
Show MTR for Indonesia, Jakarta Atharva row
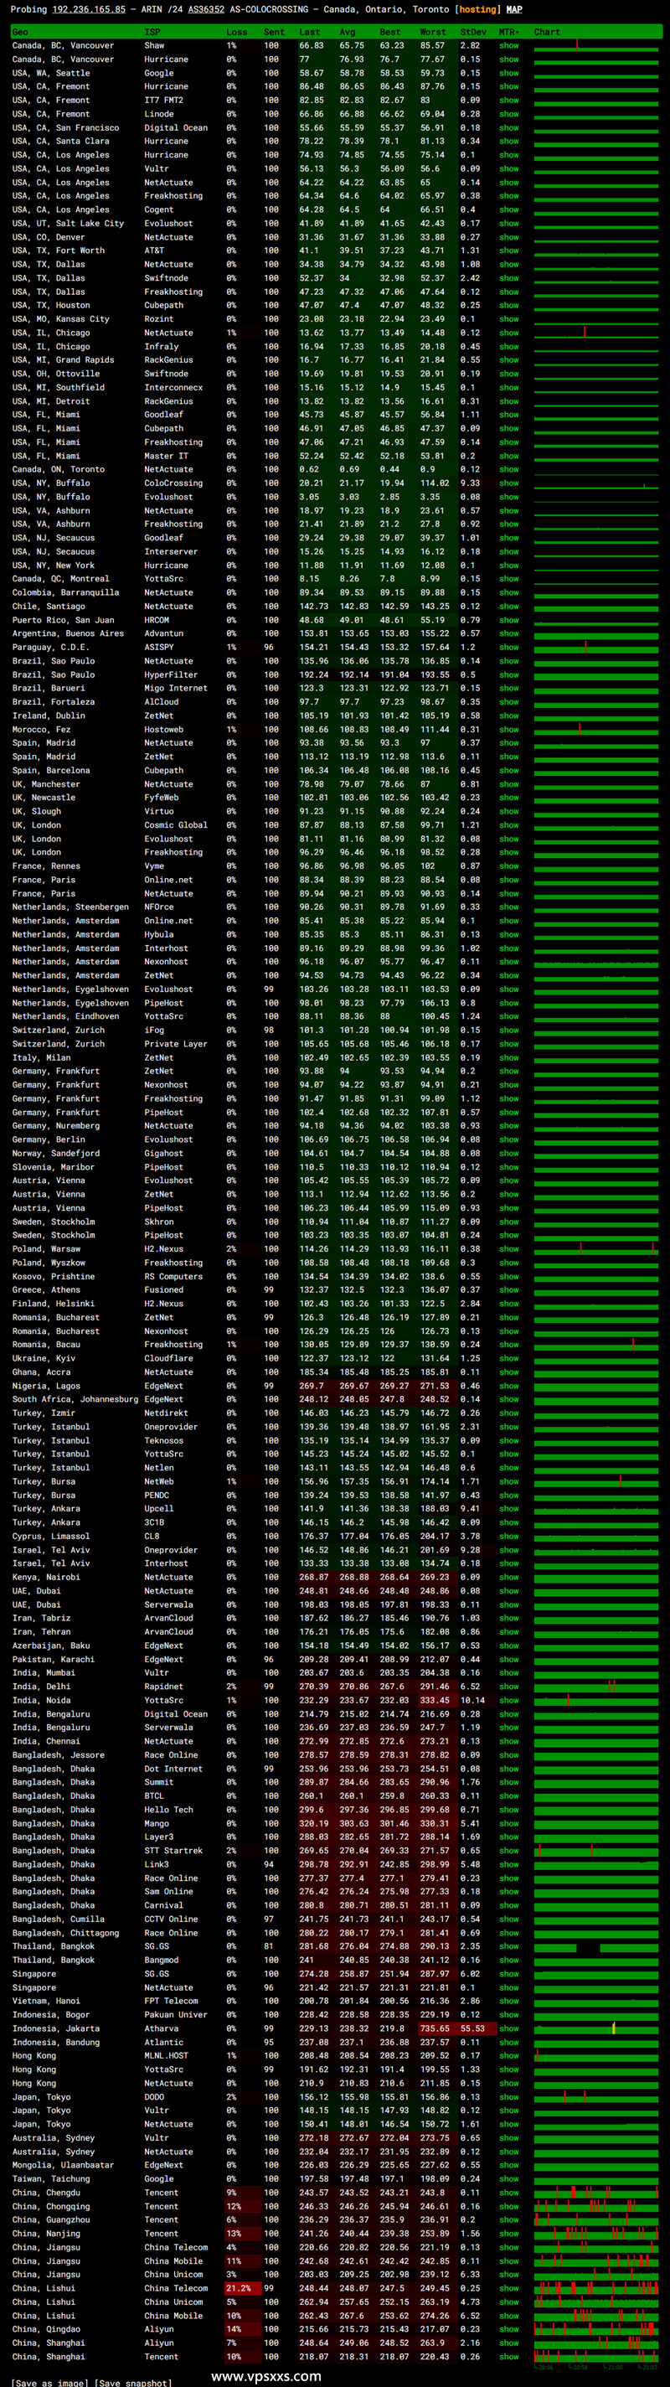[x=508, y=2028]
